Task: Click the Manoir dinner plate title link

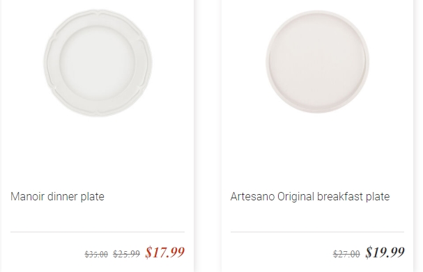Action: coord(57,197)
